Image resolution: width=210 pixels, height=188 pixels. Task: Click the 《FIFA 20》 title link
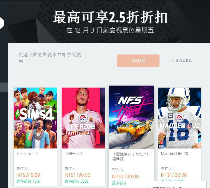coord(74,154)
